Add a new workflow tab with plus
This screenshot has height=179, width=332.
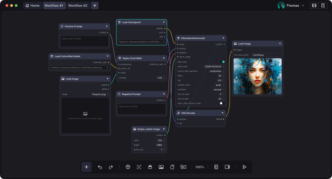pyautogui.click(x=95, y=5)
